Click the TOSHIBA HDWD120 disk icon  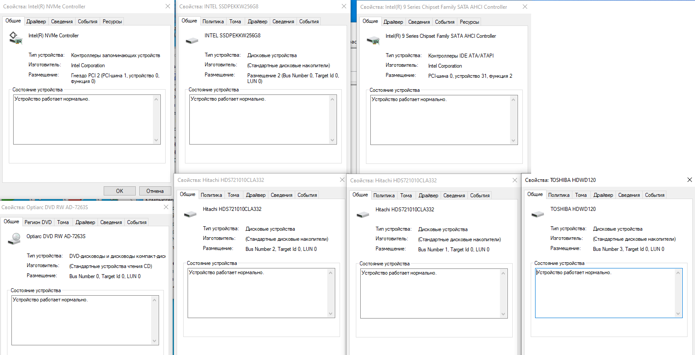point(538,214)
